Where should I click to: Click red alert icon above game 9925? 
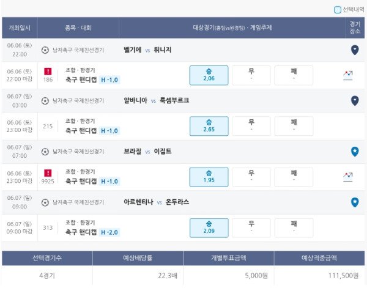click(x=48, y=173)
